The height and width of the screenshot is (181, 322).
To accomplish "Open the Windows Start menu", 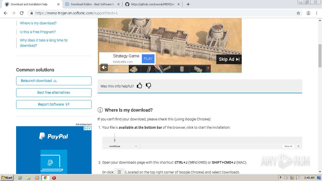I will 7,177.
